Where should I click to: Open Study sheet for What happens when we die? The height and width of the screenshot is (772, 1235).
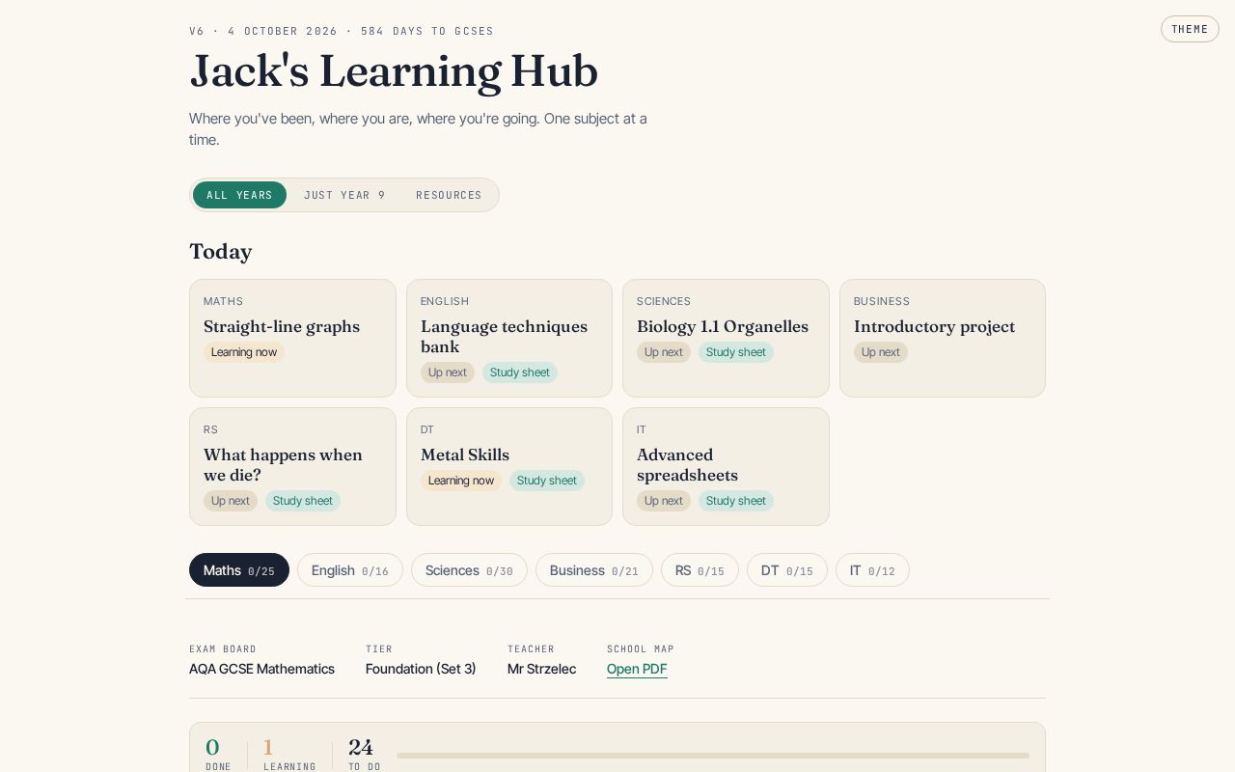(303, 501)
